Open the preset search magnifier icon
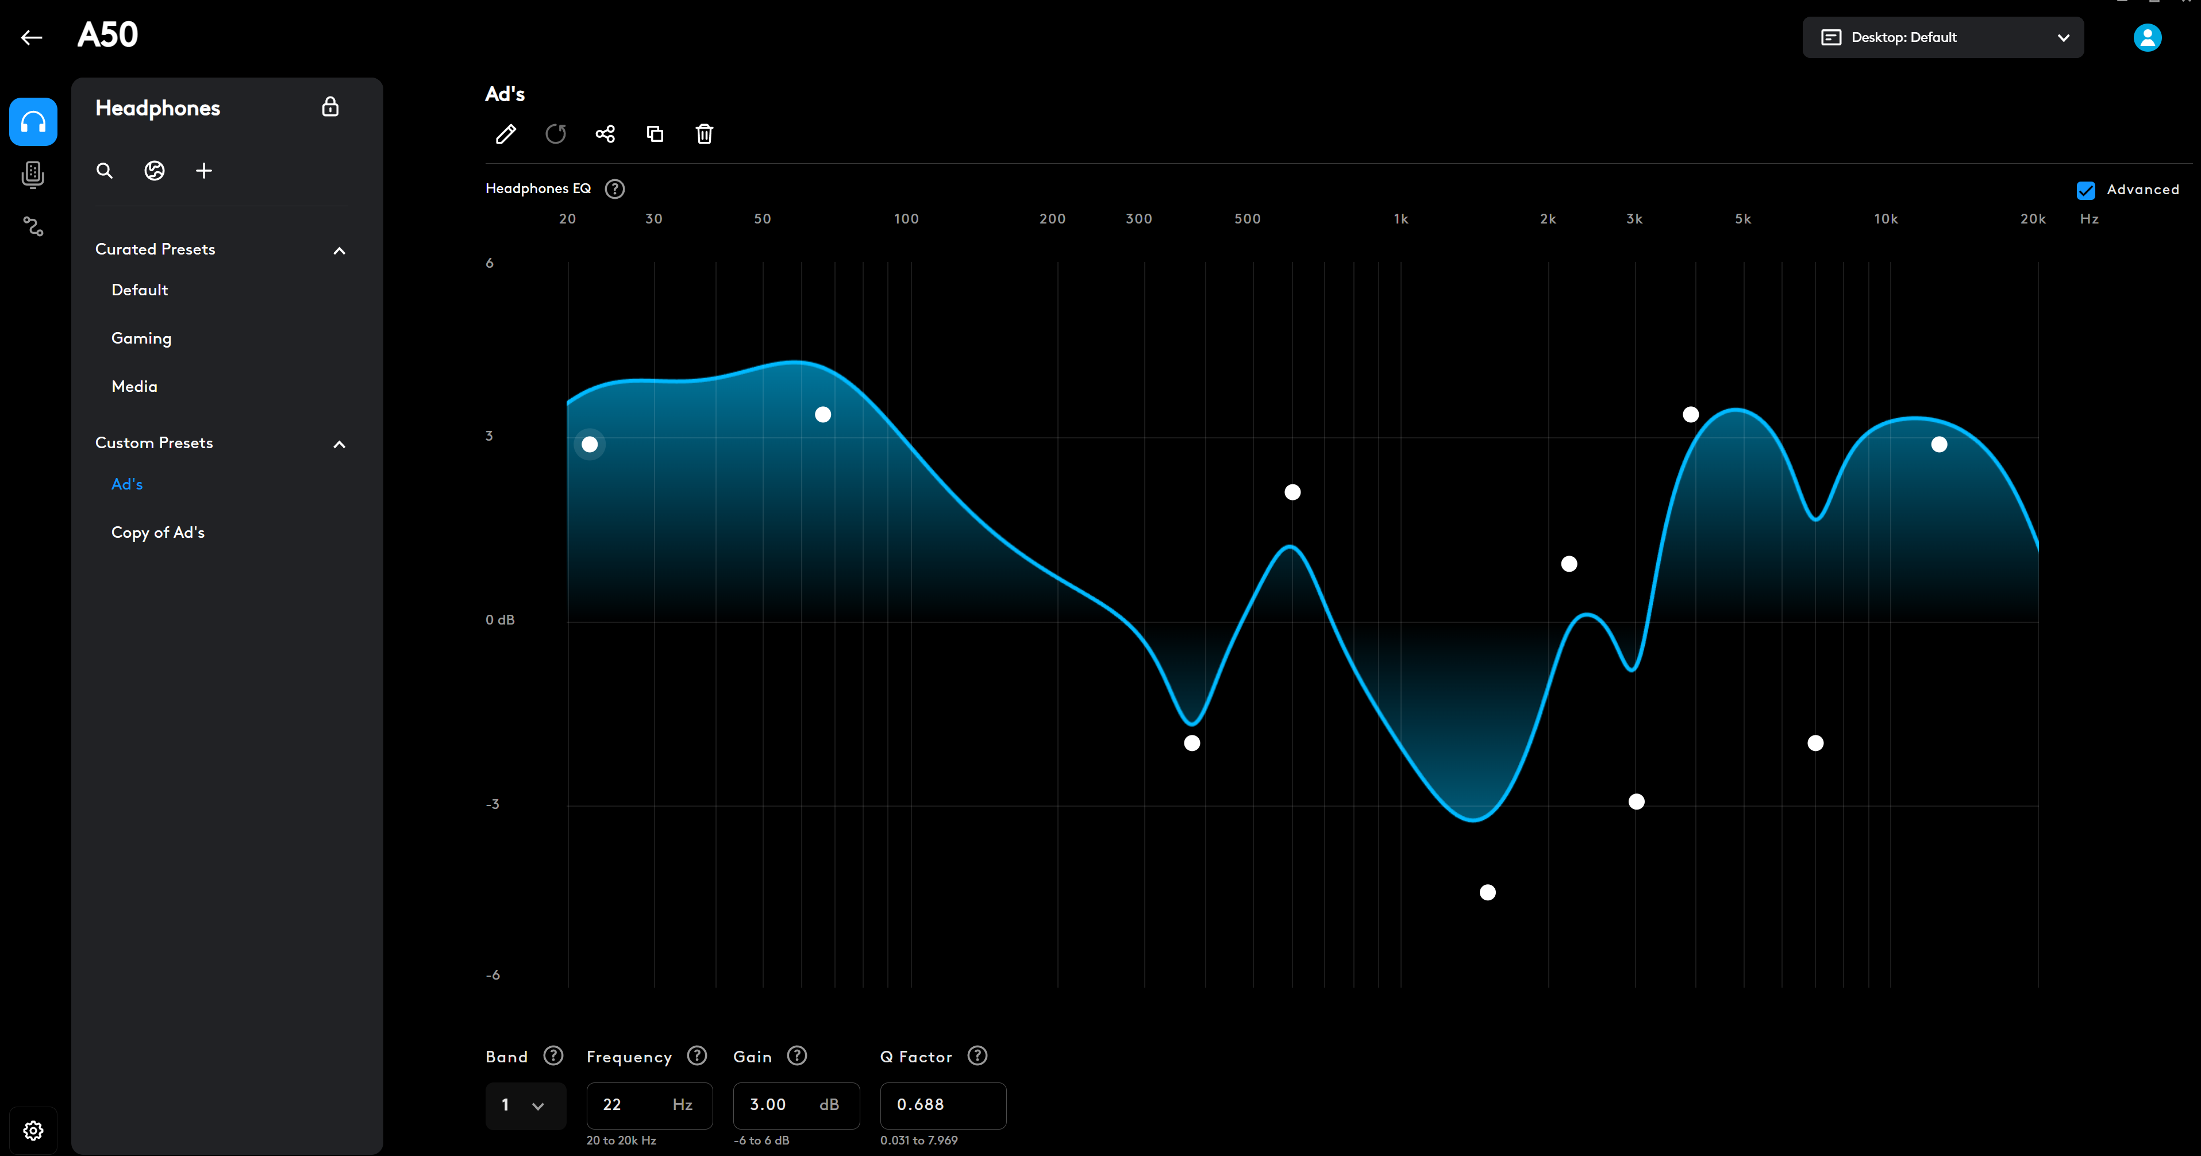The width and height of the screenshot is (2201, 1156). [x=104, y=171]
